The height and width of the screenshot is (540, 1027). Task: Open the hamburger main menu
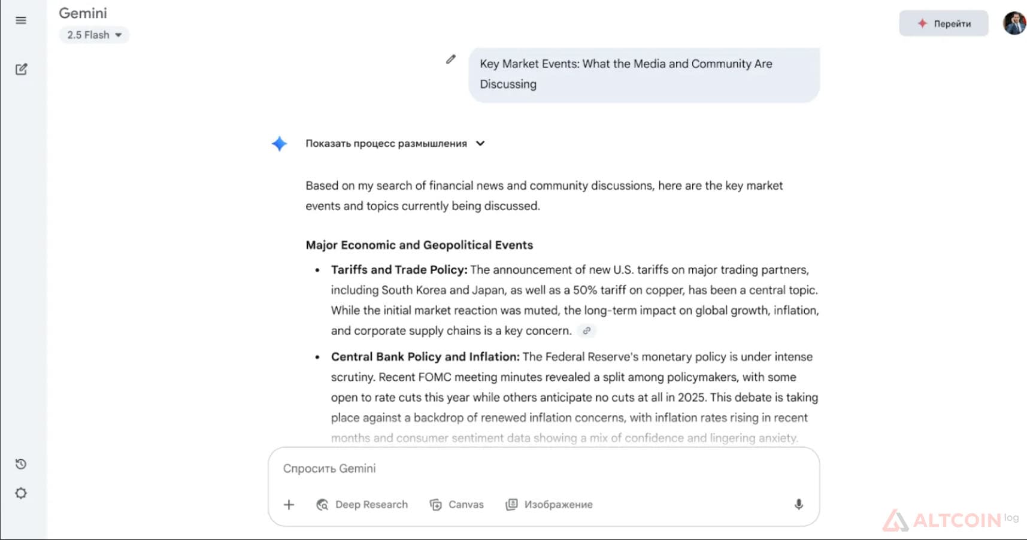tap(21, 20)
